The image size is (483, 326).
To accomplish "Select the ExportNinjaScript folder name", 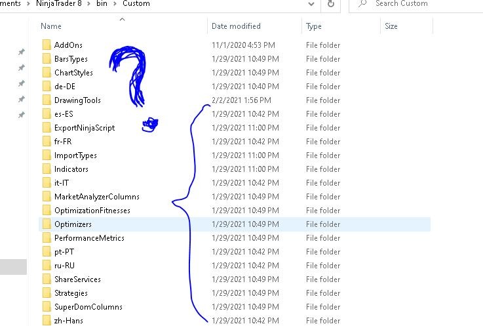I will pos(85,128).
